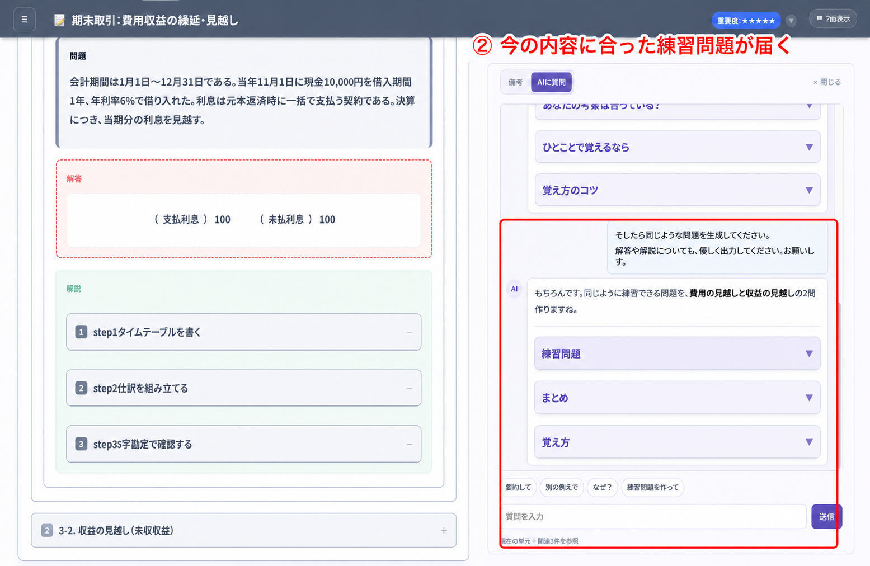Click number 3 badge on step3 row
The image size is (870, 566).
[x=81, y=444]
